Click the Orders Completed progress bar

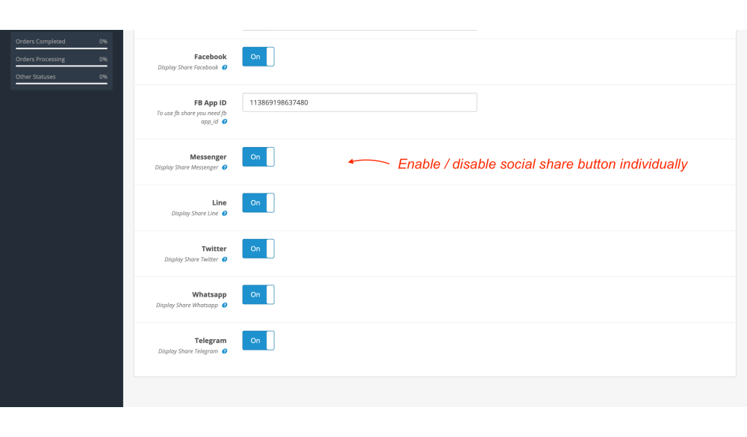[x=61, y=48]
